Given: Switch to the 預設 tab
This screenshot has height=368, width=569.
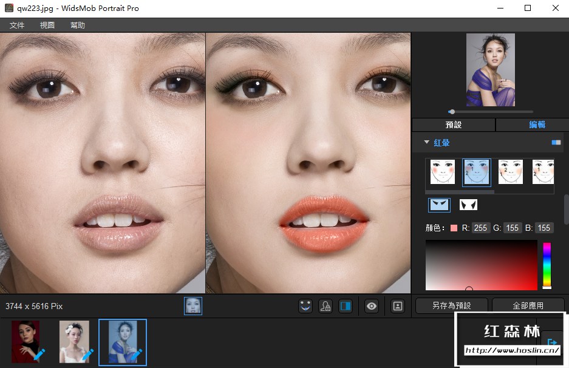Looking at the screenshot, I should (454, 124).
